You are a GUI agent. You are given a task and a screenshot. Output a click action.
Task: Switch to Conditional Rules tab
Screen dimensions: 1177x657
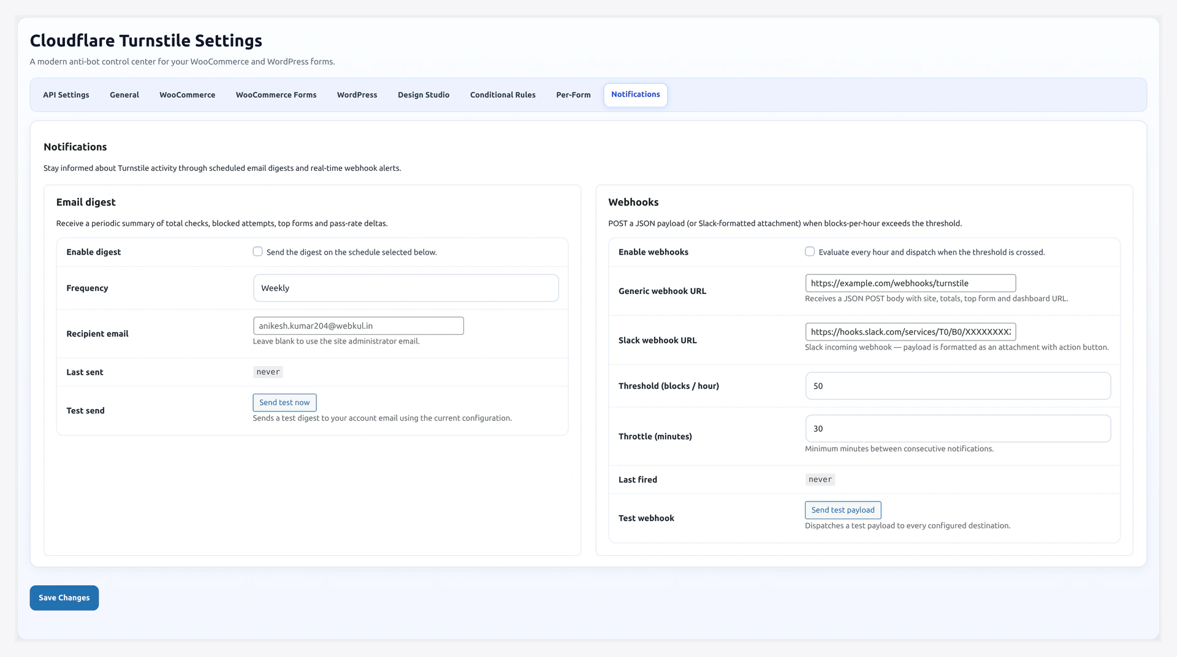pyautogui.click(x=503, y=95)
